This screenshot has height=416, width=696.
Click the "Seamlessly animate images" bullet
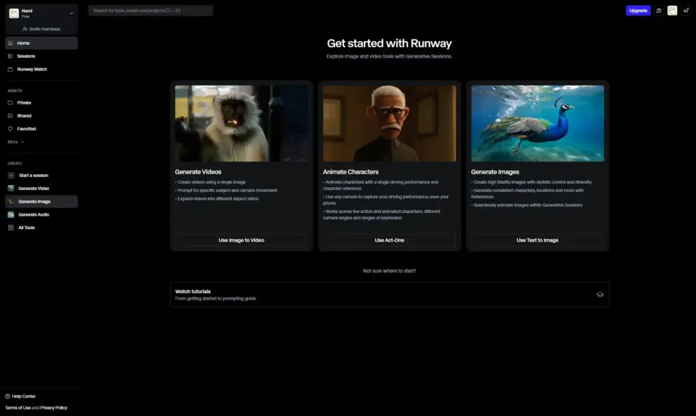(x=527, y=205)
